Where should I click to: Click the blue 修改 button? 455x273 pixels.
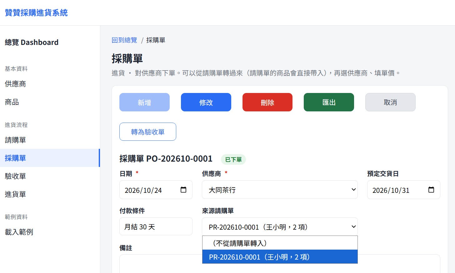pos(206,102)
